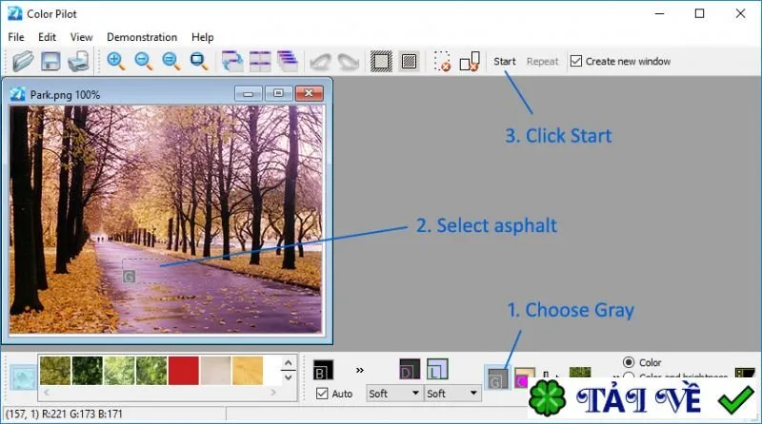This screenshot has height=424, width=762.
Task: Redo the action arrow
Action: [x=348, y=62]
